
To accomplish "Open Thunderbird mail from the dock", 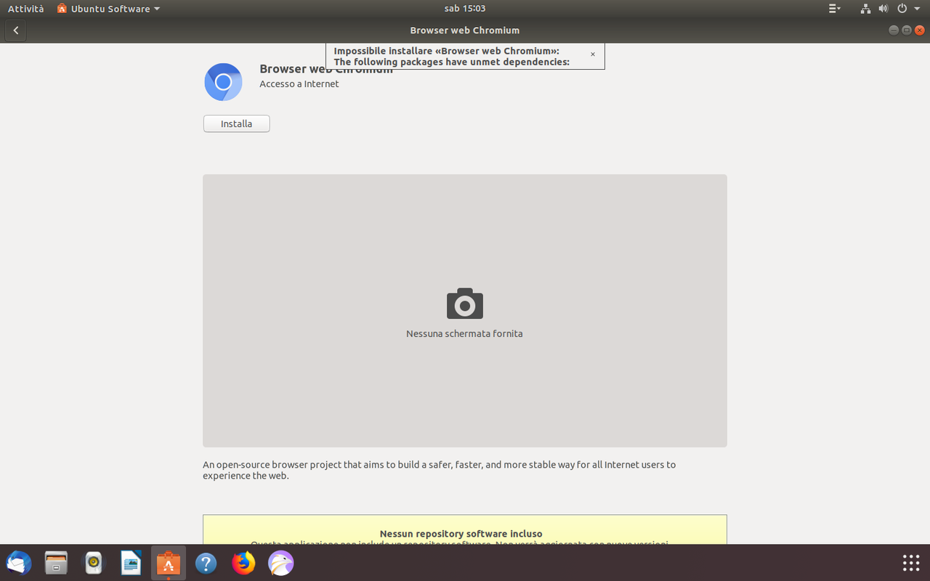I will point(18,563).
